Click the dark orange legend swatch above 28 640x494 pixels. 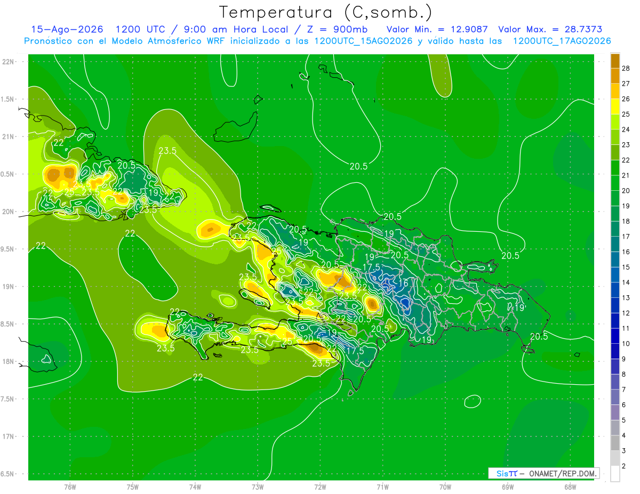coord(615,61)
